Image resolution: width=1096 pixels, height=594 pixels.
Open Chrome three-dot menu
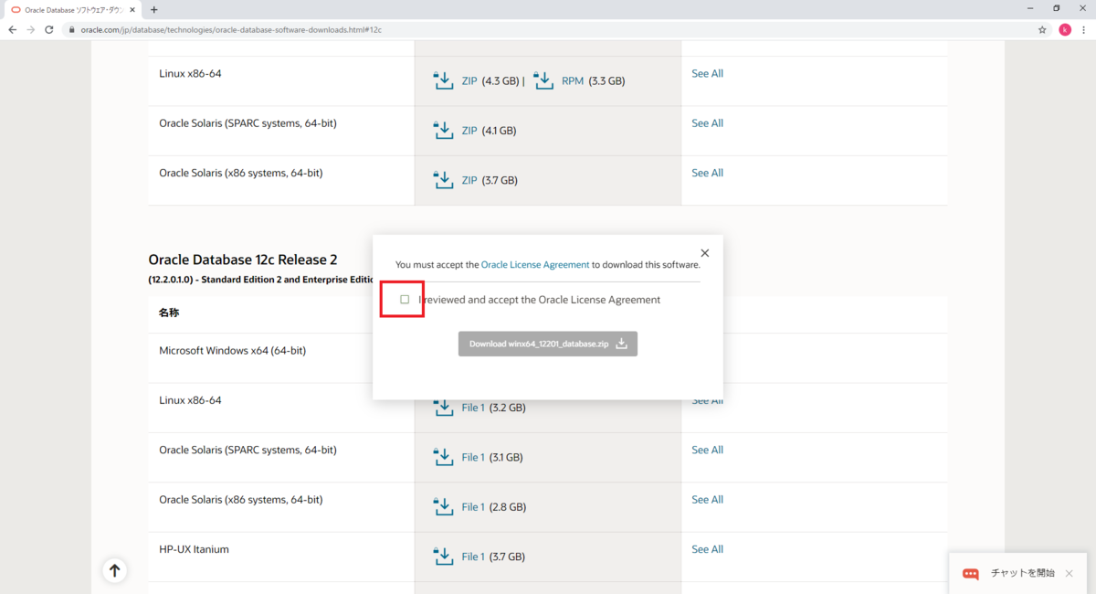point(1085,29)
